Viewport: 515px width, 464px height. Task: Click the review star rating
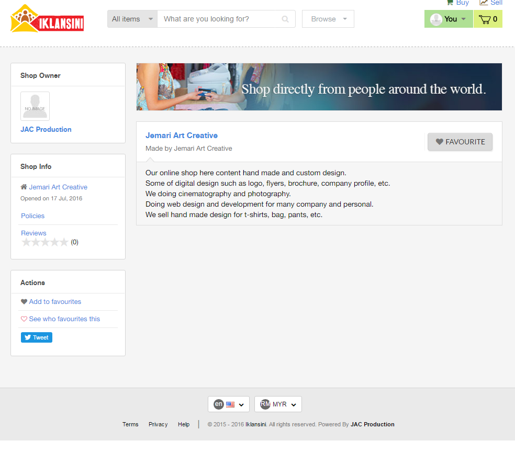[44, 242]
